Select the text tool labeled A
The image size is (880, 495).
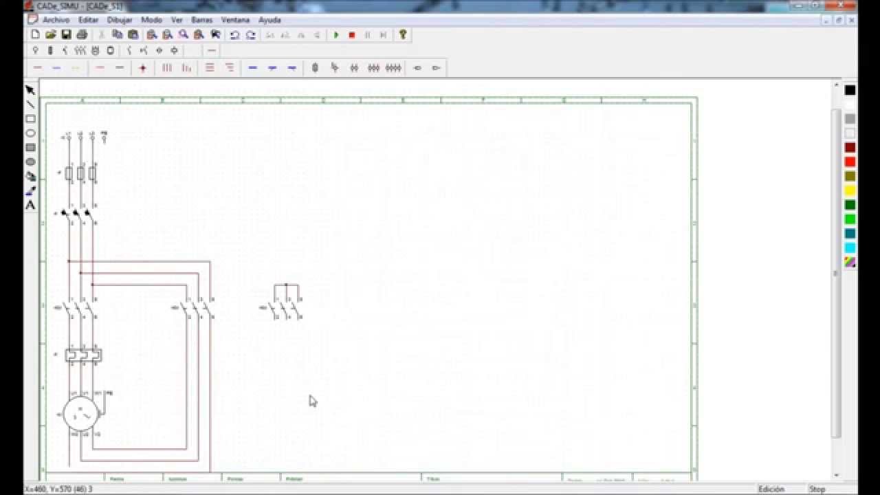[x=30, y=205]
